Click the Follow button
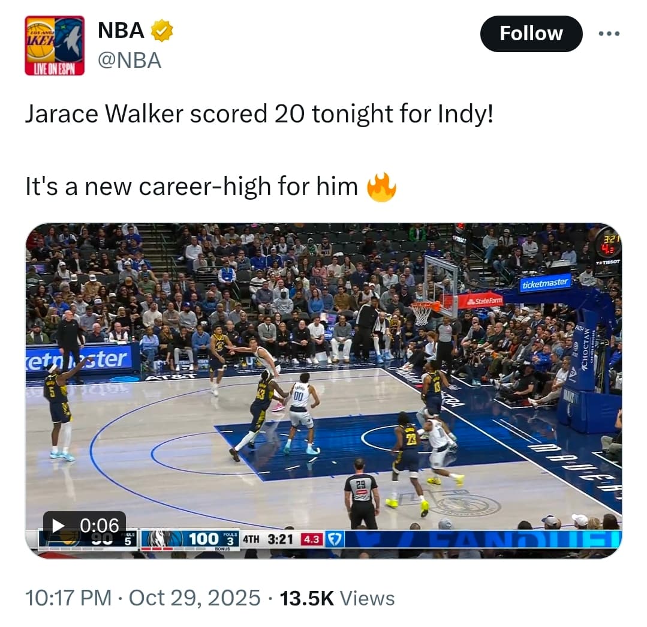The width and height of the screenshot is (647, 627). pos(531,34)
